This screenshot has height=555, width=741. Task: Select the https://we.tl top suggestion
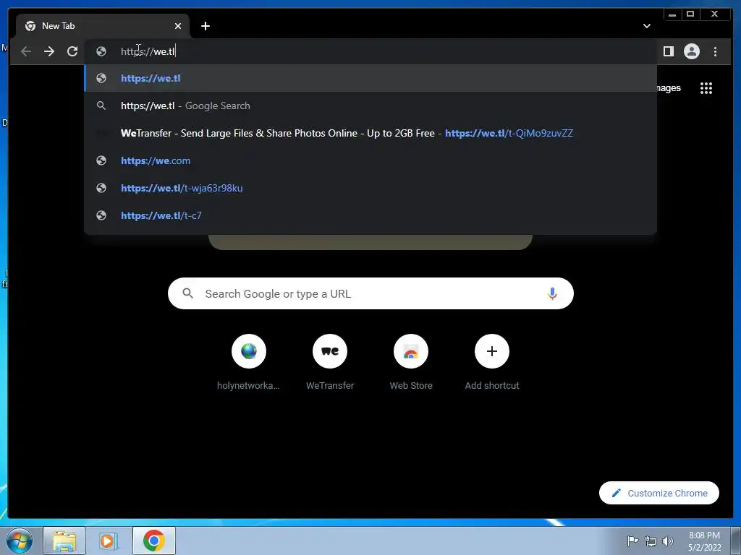click(370, 78)
